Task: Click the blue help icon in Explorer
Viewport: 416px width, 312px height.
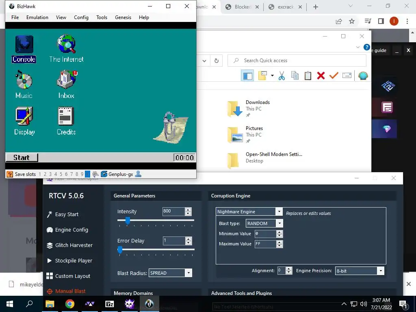Action: point(367,47)
